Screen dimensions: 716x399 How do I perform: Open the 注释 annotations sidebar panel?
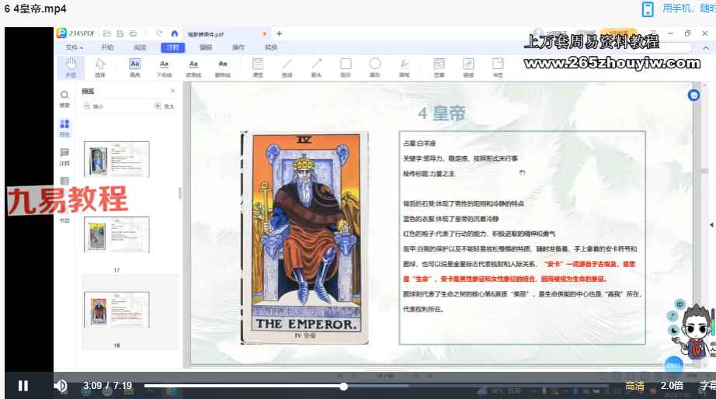(64, 157)
